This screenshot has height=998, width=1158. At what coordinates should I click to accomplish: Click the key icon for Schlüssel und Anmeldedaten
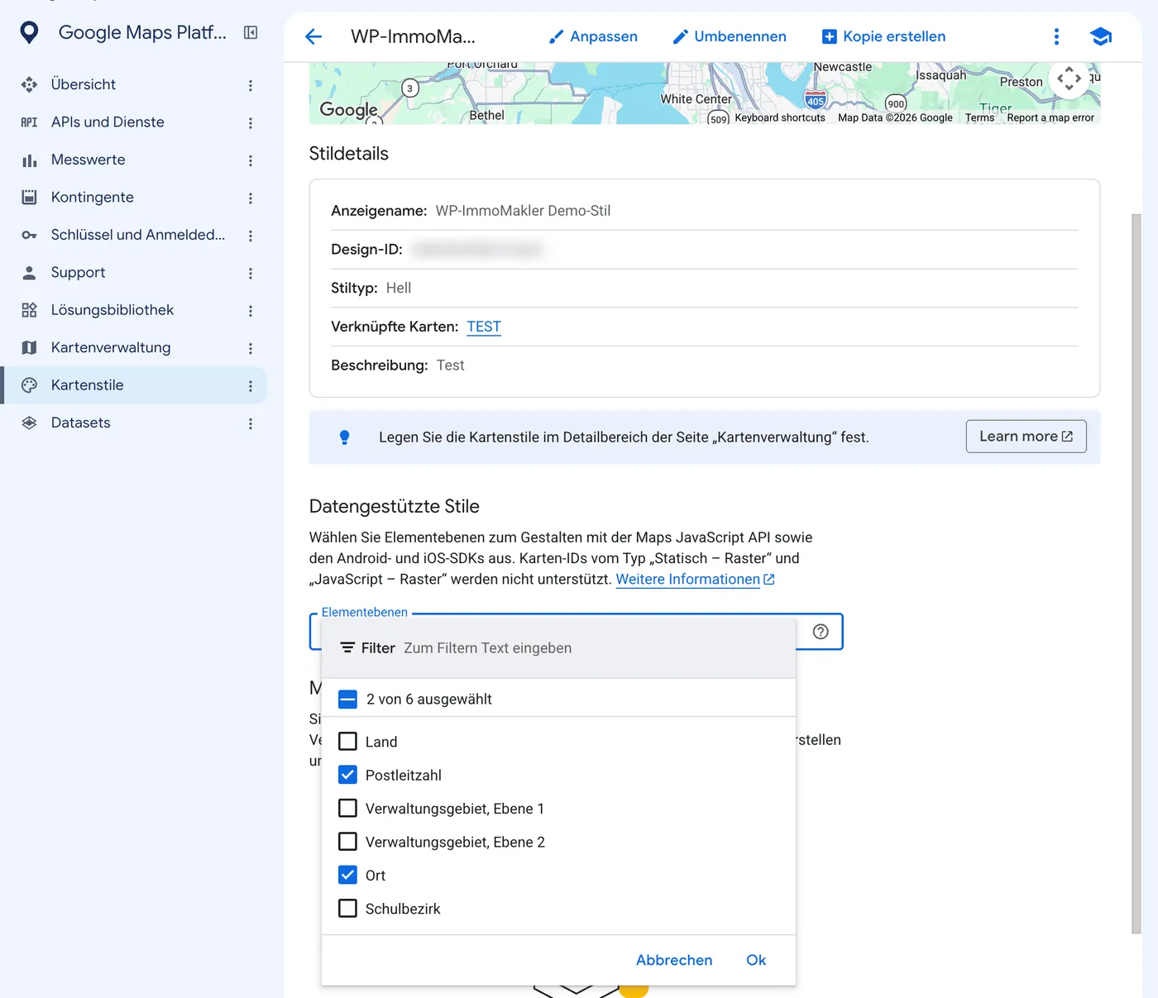coord(29,235)
